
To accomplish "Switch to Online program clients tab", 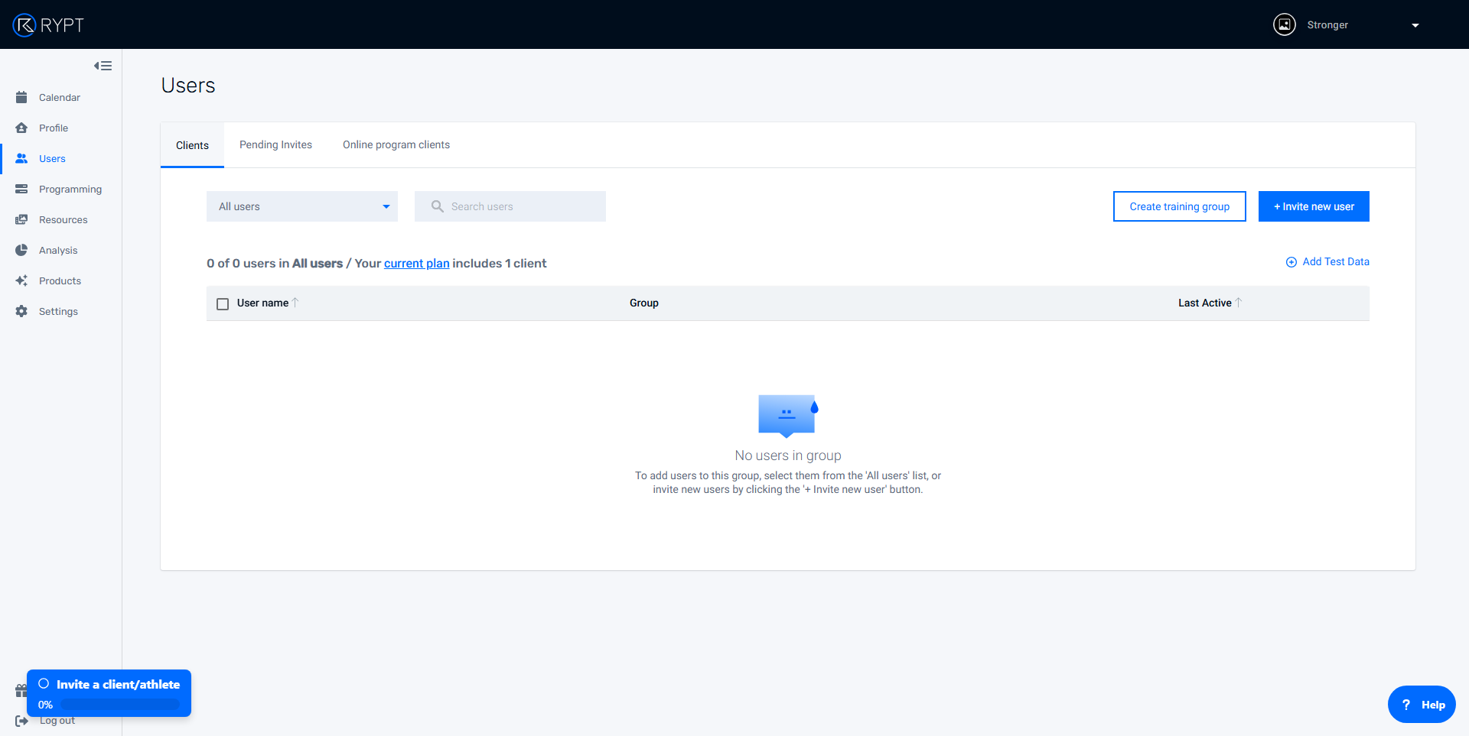I will (396, 144).
